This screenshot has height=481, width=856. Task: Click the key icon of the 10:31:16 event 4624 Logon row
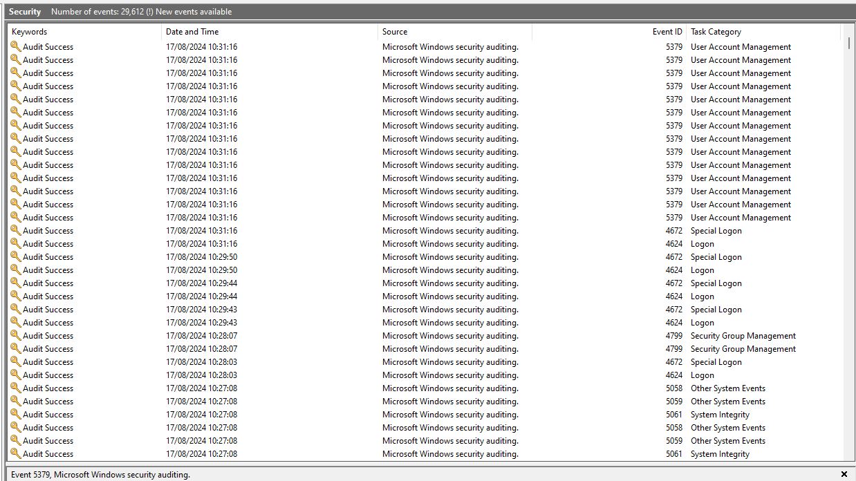(15, 243)
